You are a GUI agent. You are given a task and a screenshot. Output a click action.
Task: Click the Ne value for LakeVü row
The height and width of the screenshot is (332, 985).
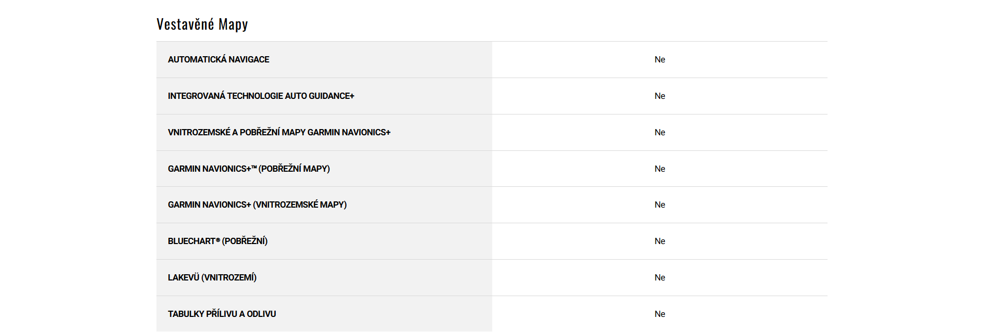(x=660, y=278)
